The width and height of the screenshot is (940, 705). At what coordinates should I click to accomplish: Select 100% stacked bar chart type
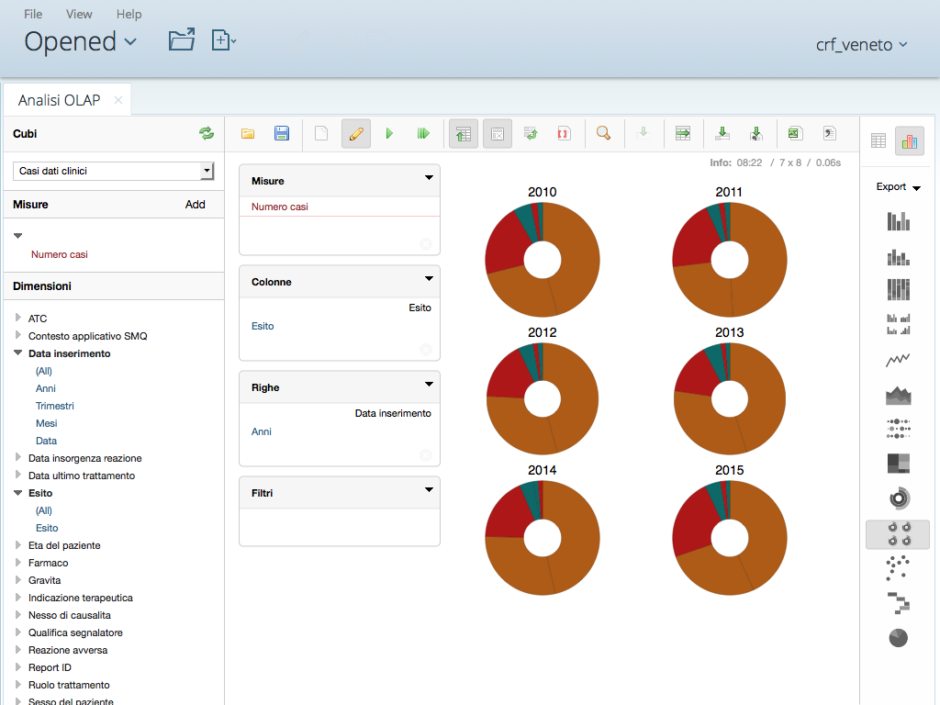[x=898, y=289]
